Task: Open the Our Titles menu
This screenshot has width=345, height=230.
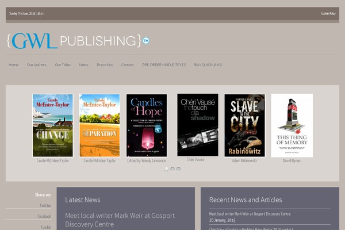Action: click(63, 65)
